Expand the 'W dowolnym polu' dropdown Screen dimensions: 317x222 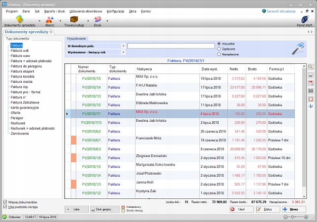(124, 46)
